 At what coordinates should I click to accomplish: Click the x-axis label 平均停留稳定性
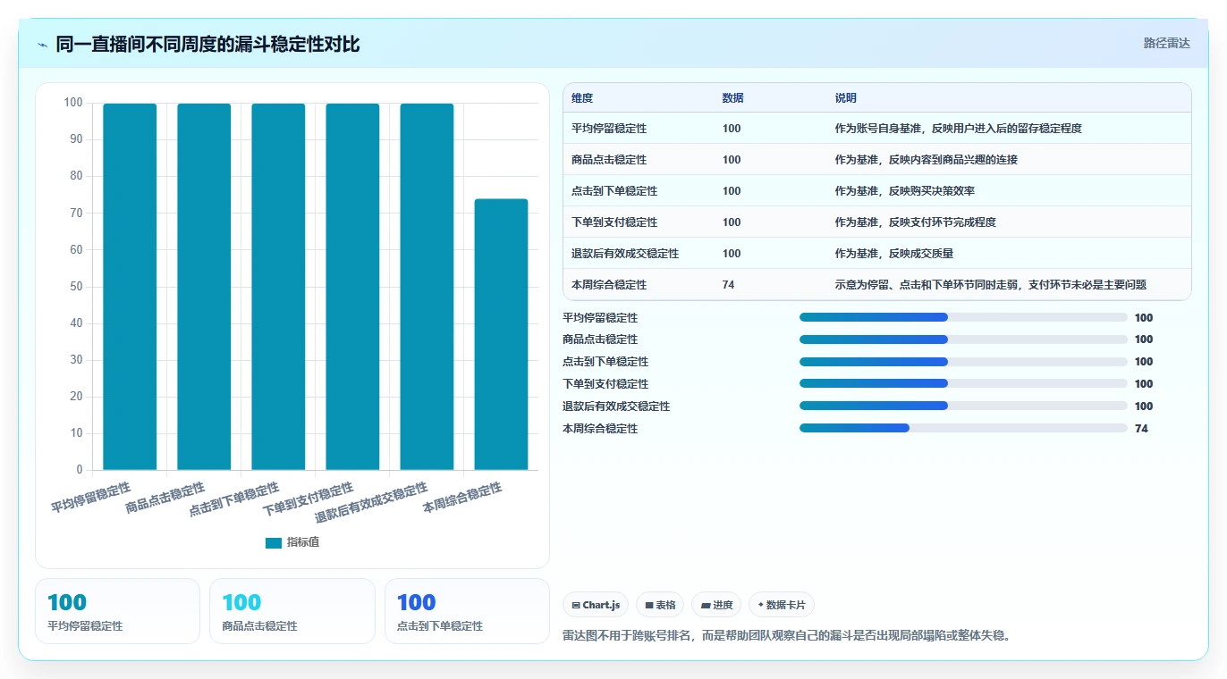[x=90, y=498]
